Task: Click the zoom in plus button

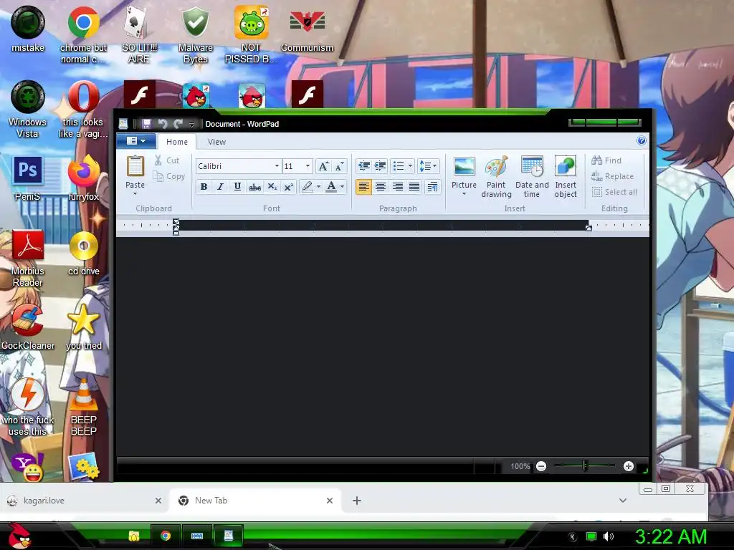Action: (x=629, y=466)
